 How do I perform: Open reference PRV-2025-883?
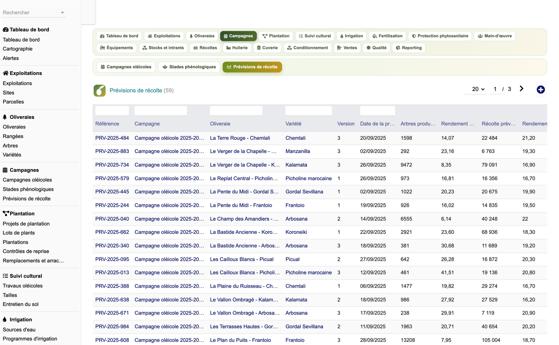[112, 152]
